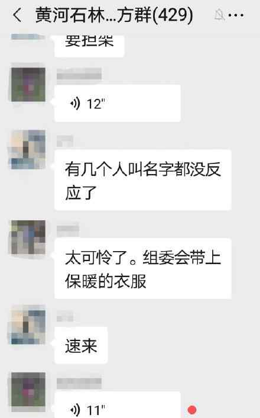Tap the red unread dot
Viewport: 260px width, 418px height.
tap(192, 410)
